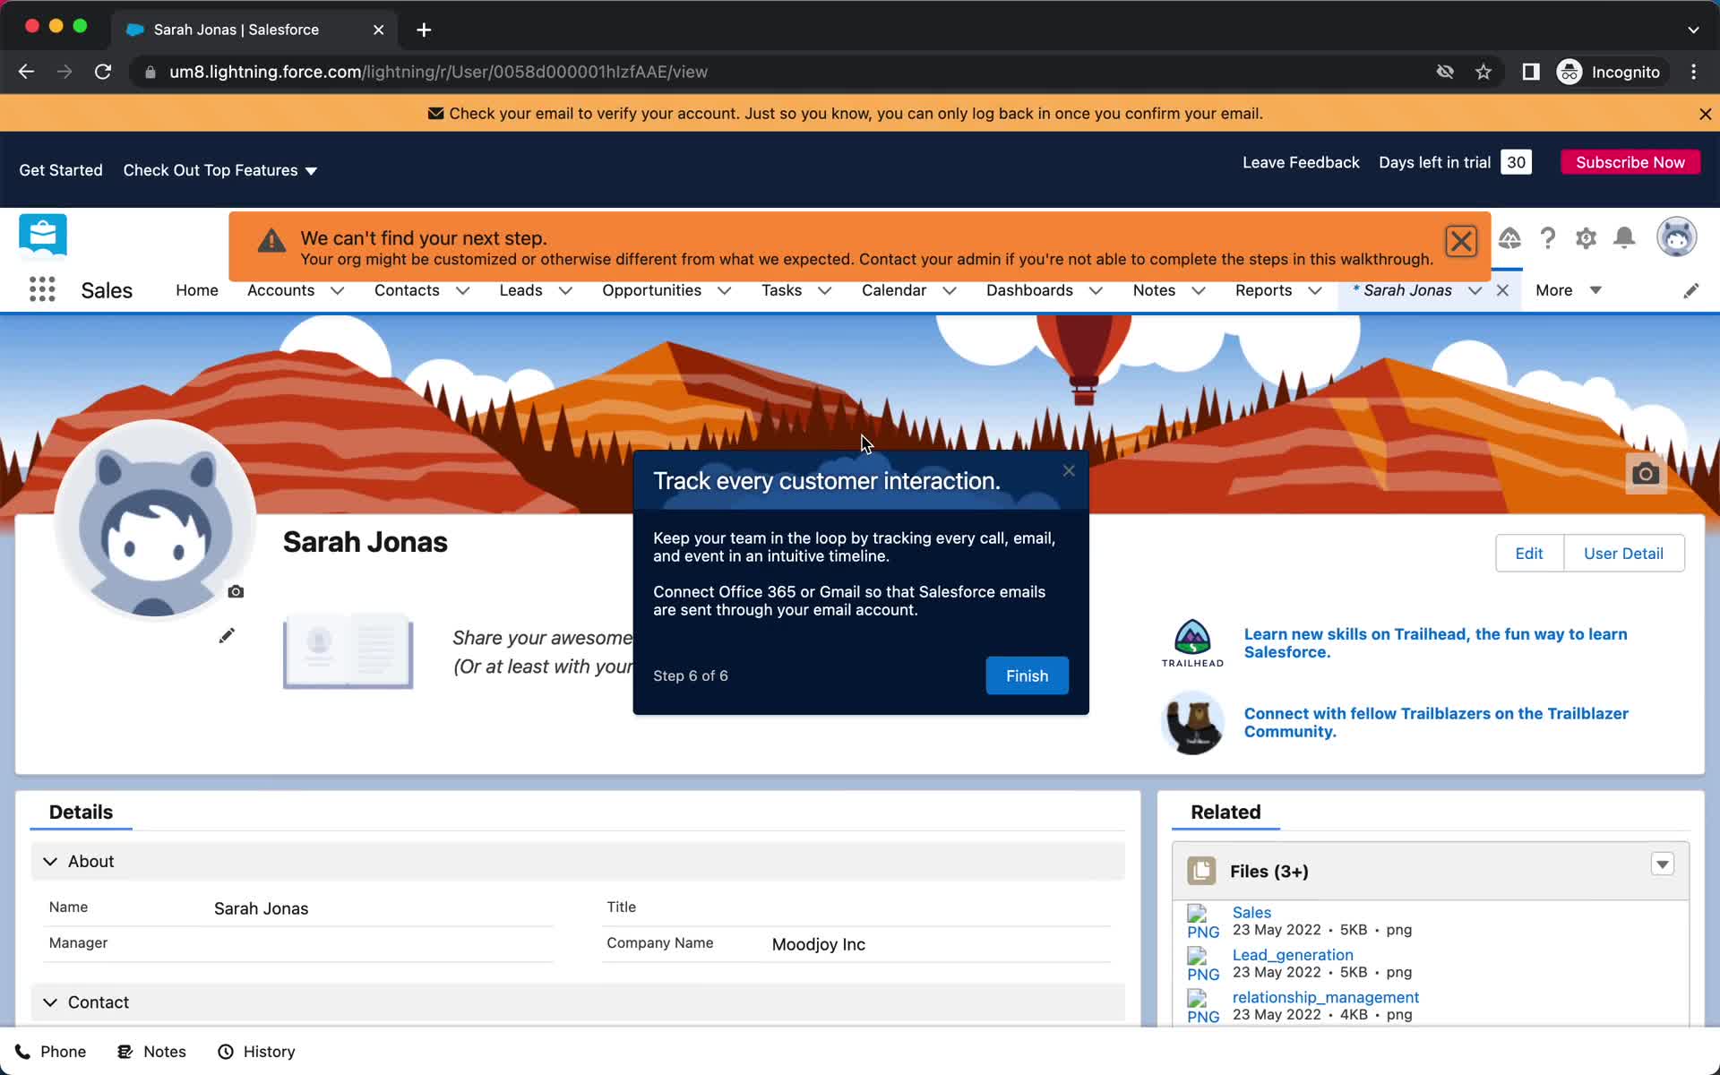1720x1075 pixels.
Task: Open the Accounts tab dropdown chevron
Action: (x=338, y=290)
